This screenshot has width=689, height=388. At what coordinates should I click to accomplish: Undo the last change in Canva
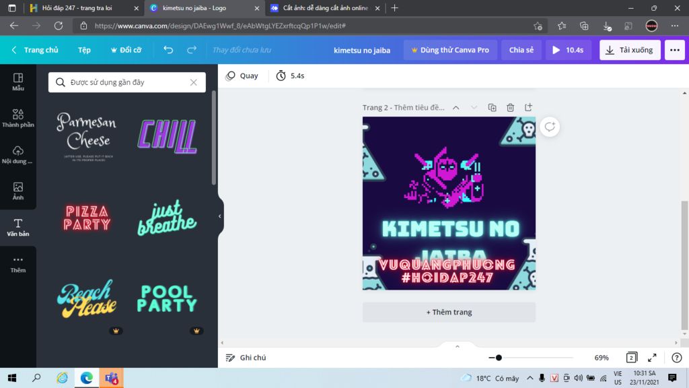[168, 50]
